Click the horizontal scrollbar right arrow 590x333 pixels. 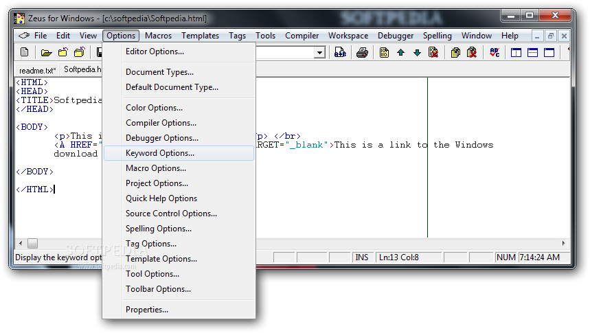pyautogui.click(x=564, y=244)
